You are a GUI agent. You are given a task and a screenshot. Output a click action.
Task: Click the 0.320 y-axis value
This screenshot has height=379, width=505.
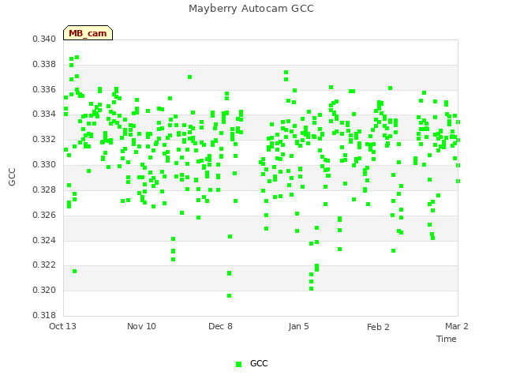44,290
